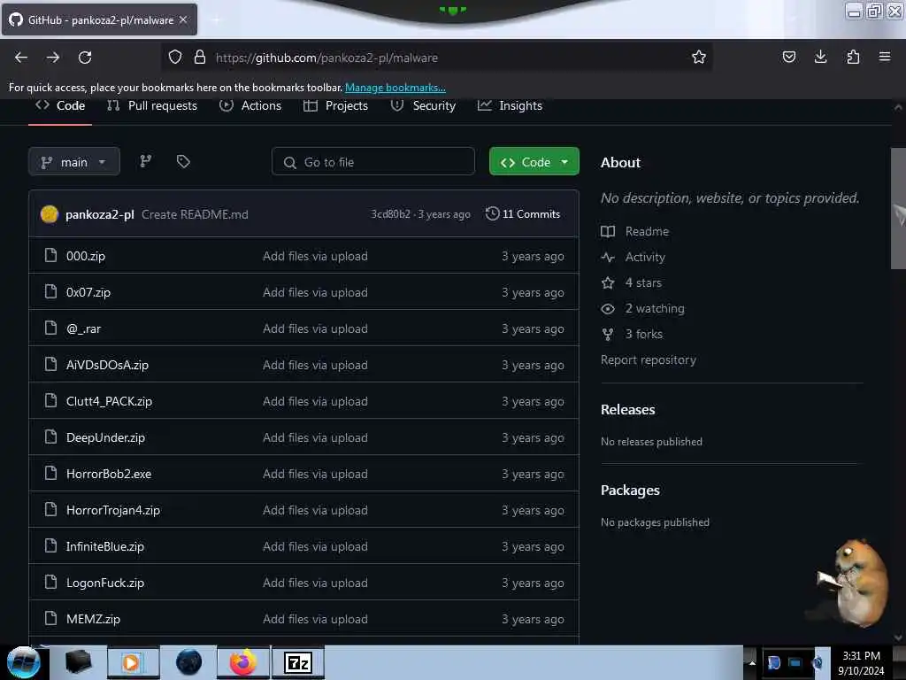Switch to the Code tab

[60, 106]
